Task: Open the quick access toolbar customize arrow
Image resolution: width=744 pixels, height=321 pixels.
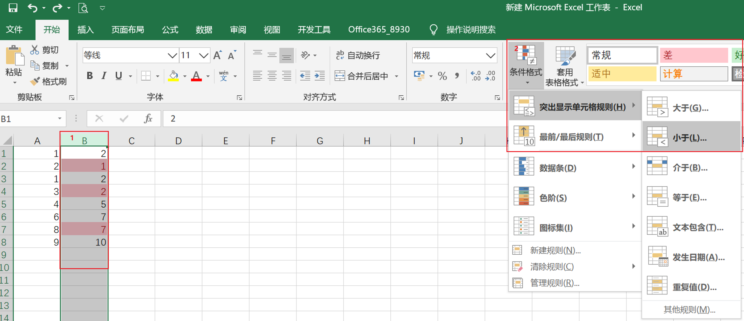Action: click(102, 8)
